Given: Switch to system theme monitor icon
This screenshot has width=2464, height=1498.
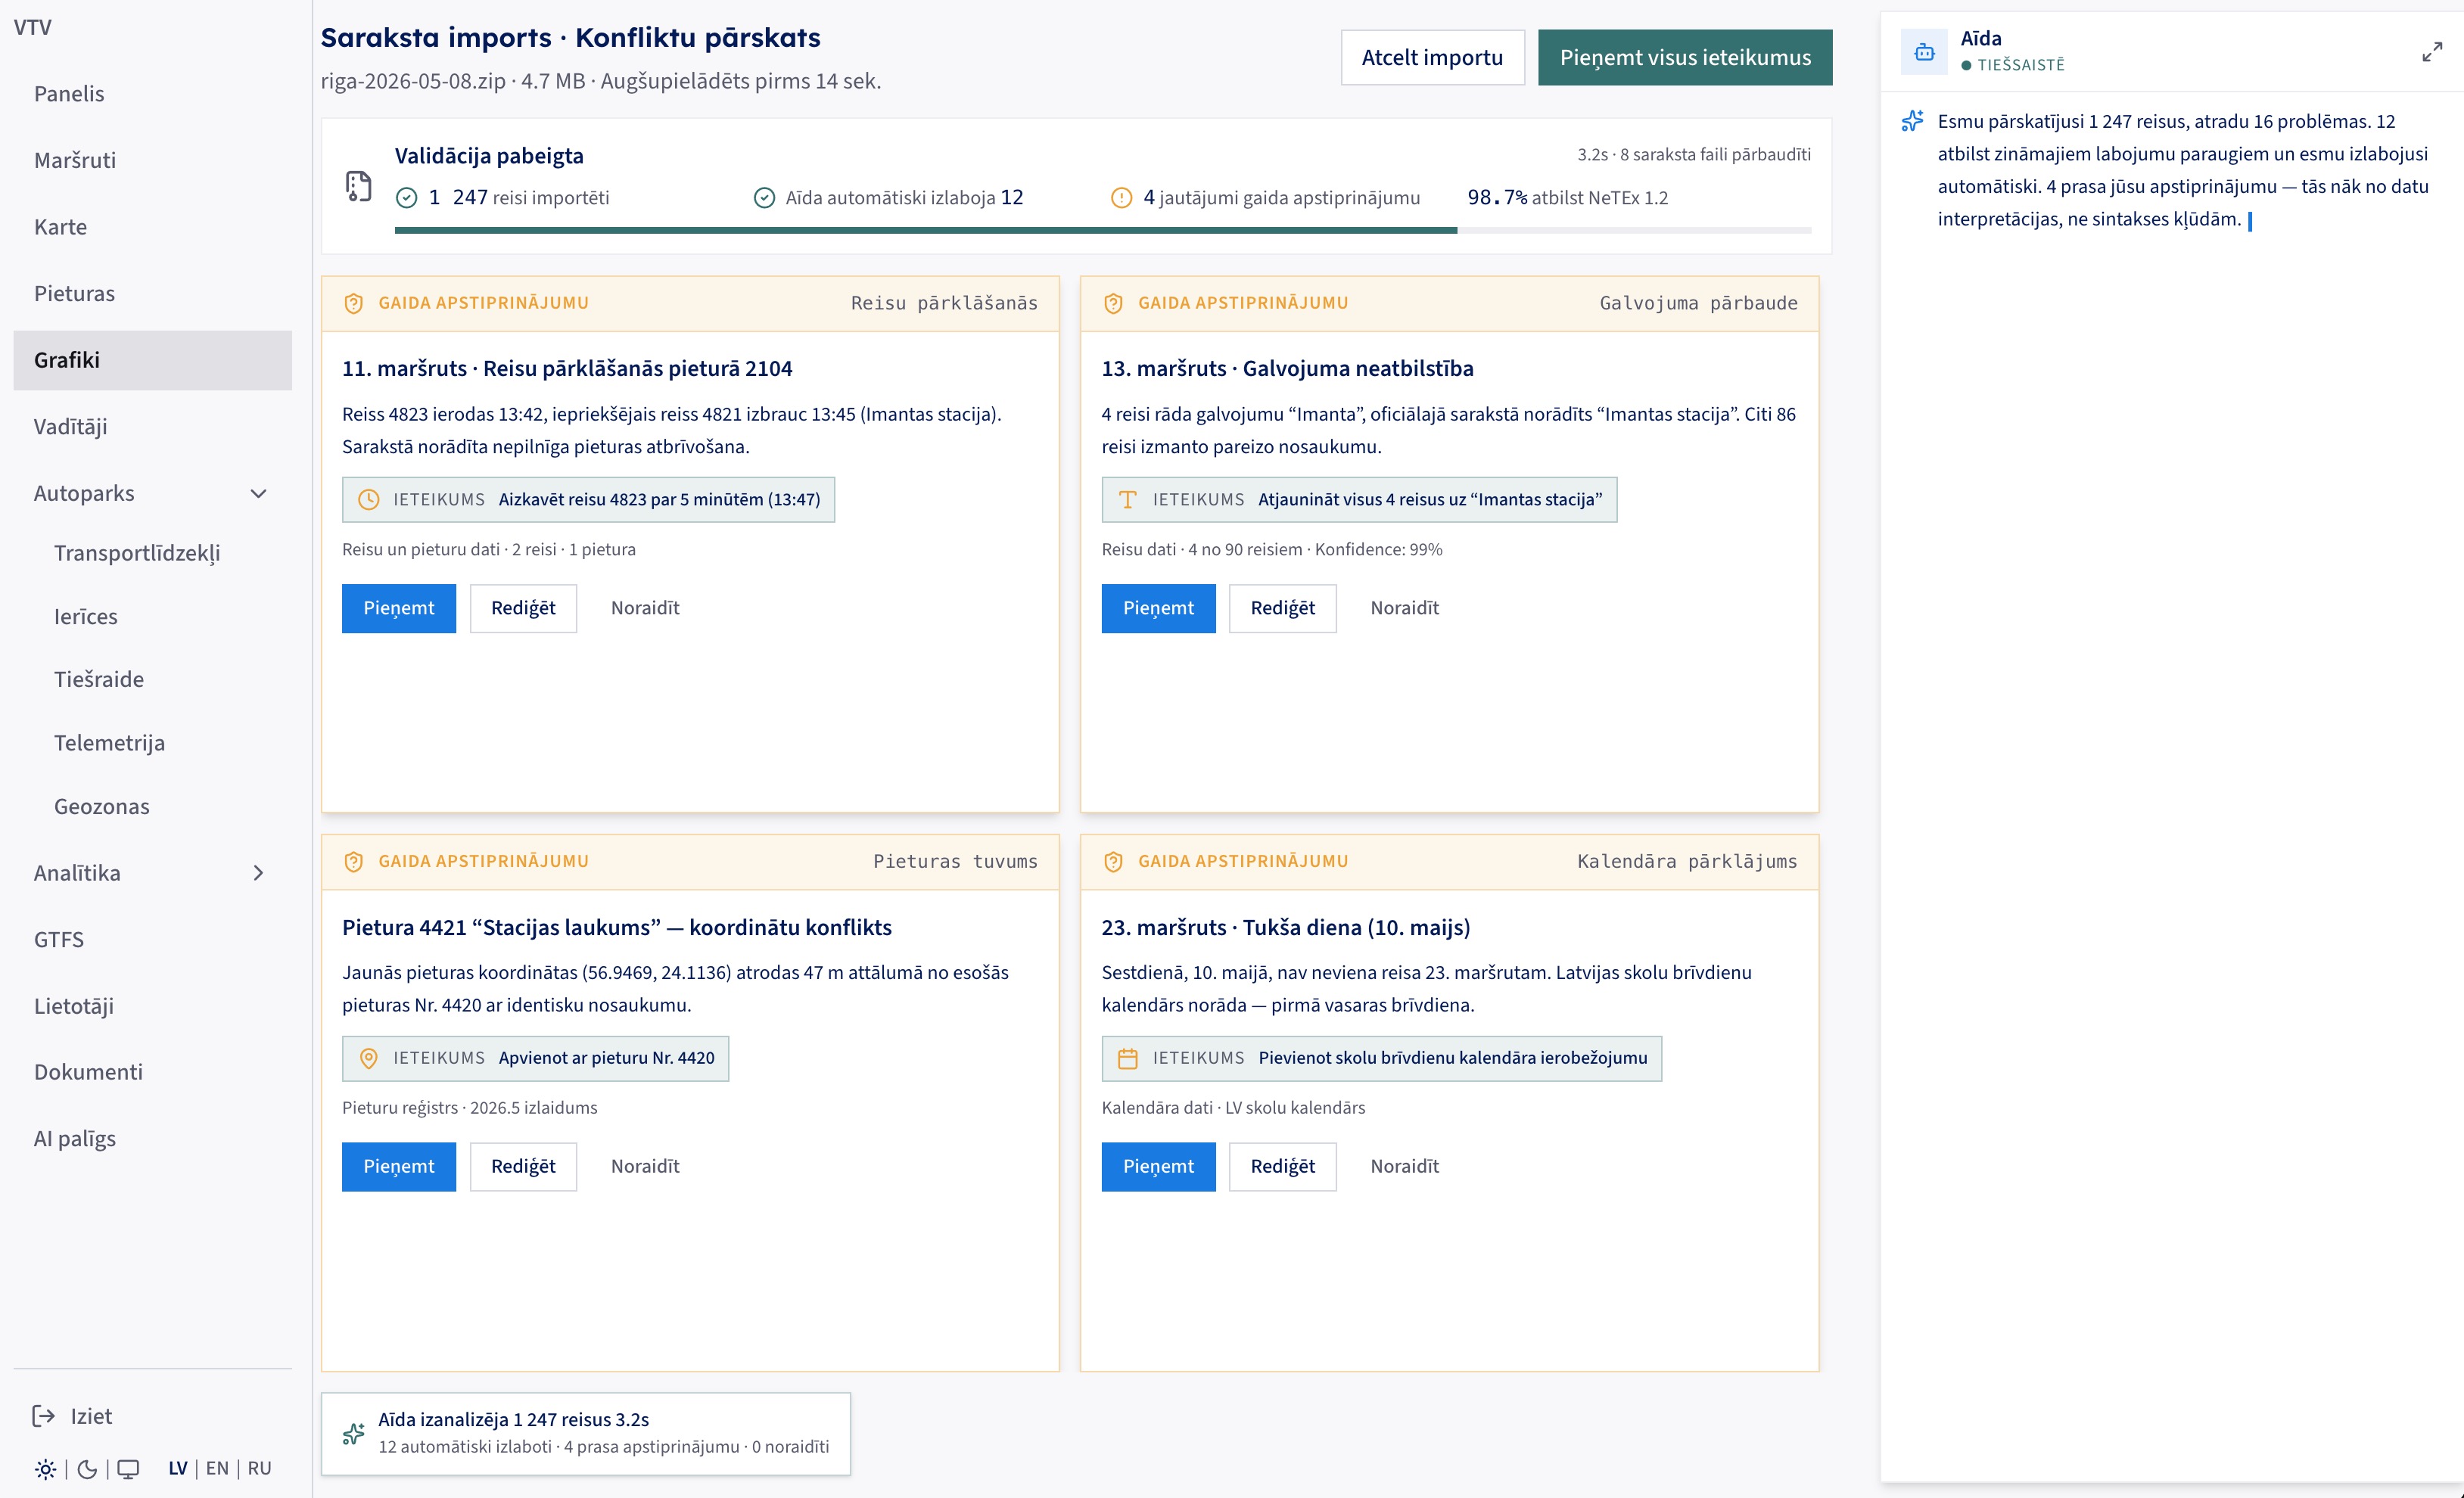Looking at the screenshot, I should (x=128, y=1469).
